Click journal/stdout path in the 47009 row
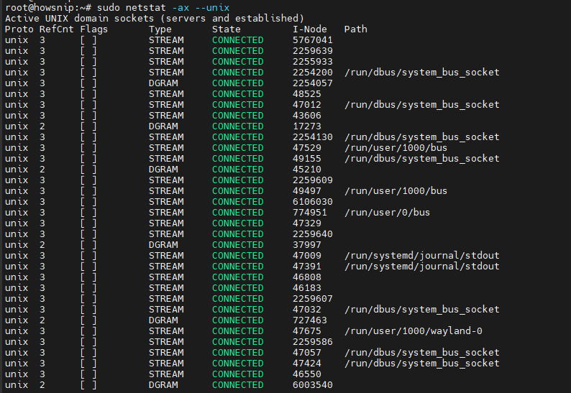Viewport: 571px width, 393px height. tap(421, 256)
